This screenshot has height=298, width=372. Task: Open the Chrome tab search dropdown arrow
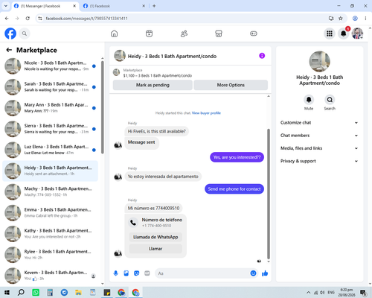coord(6,6)
